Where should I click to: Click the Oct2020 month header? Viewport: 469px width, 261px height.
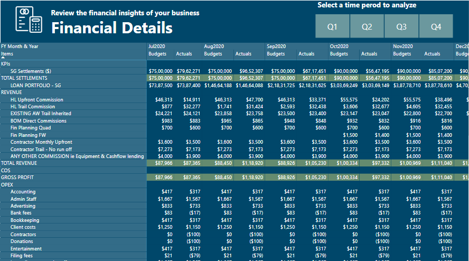pos(339,46)
